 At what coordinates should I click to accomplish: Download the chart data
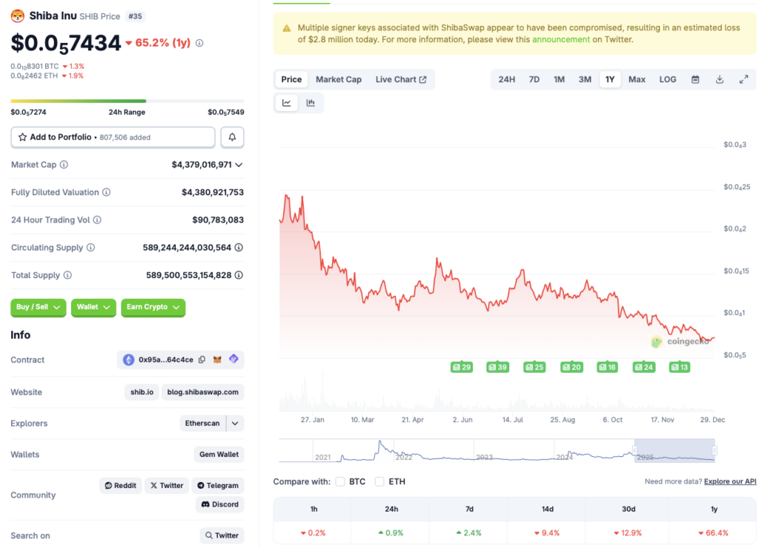tap(719, 79)
